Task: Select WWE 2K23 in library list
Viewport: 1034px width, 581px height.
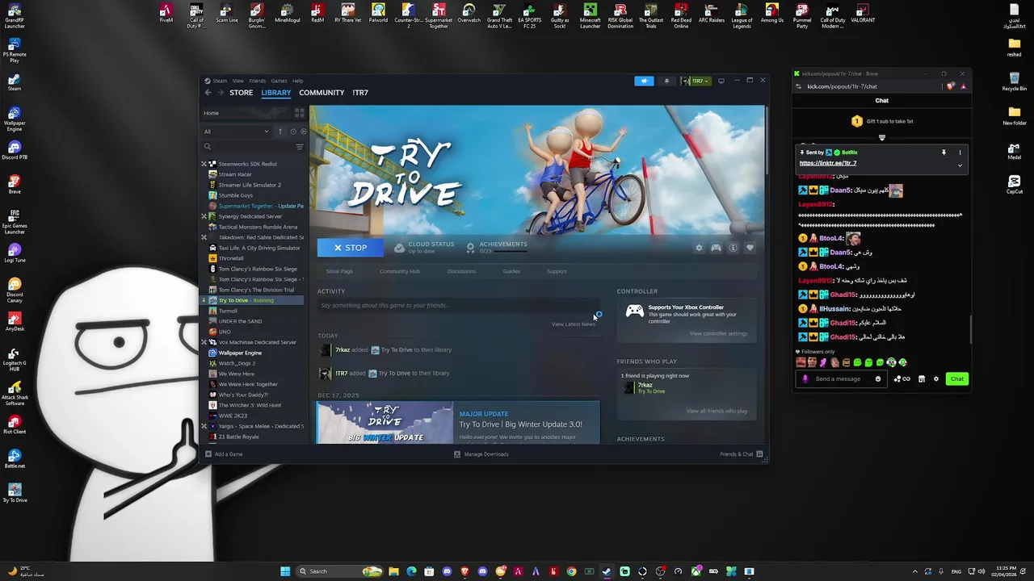Action: tap(233, 416)
